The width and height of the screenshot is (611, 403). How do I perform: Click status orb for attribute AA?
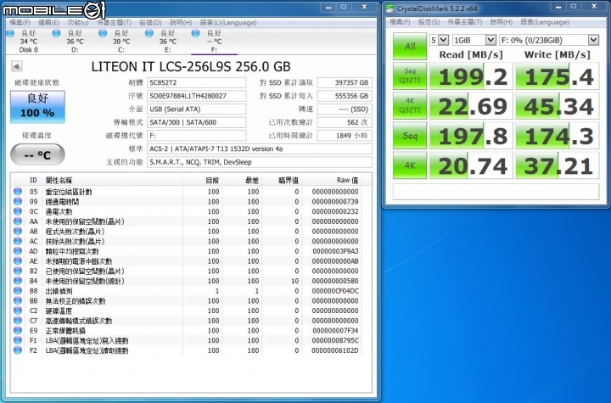[18, 221]
